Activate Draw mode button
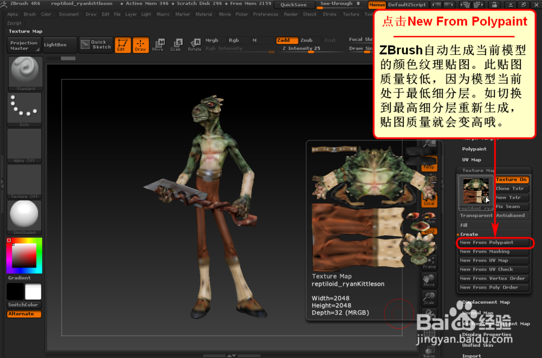 tap(141, 45)
